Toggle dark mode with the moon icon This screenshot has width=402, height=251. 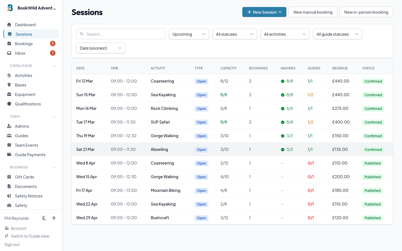[44, 218]
